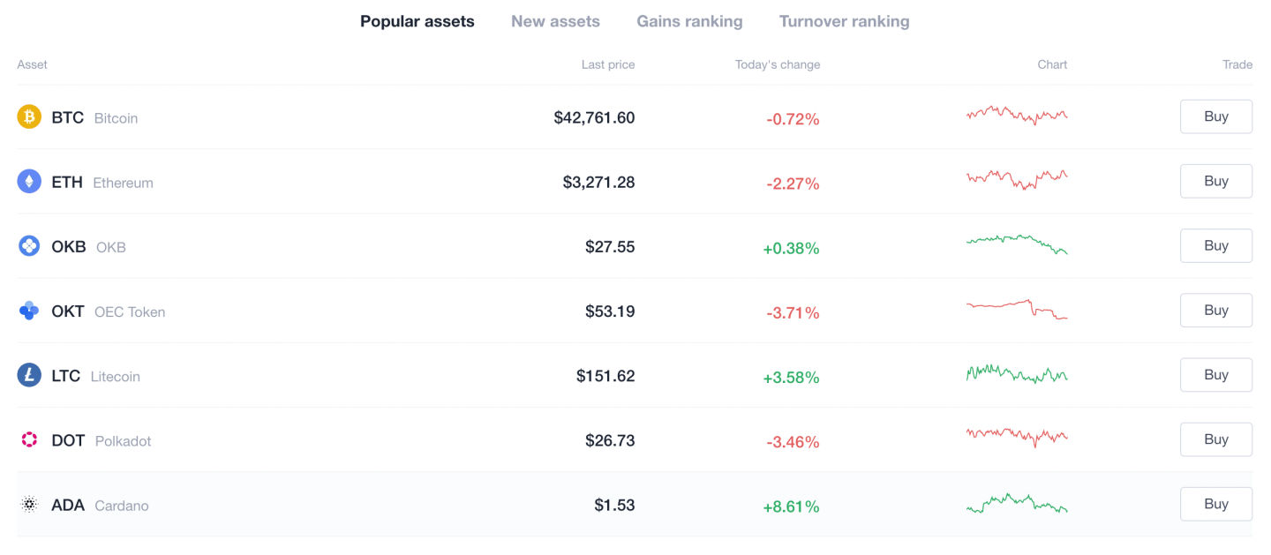Screen dimensions: 1271x555
Task: Click the OKB price $27.55
Action: pos(610,246)
